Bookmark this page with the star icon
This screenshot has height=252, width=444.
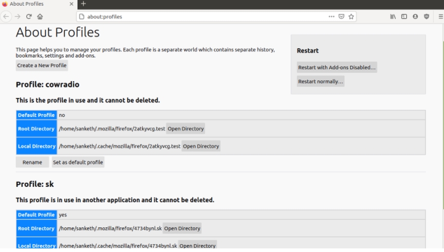[351, 16]
